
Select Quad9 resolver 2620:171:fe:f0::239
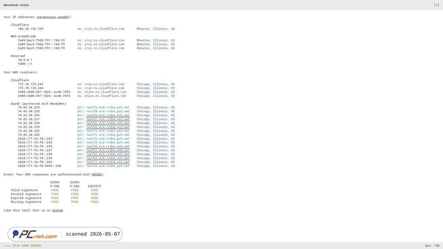pyautogui.click(x=35, y=158)
